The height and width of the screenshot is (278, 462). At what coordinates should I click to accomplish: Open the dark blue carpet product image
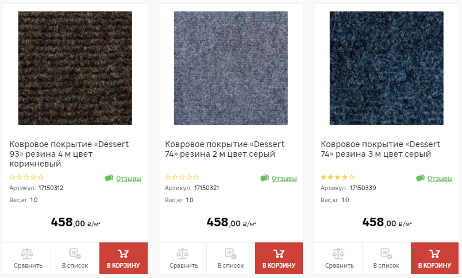(386, 68)
